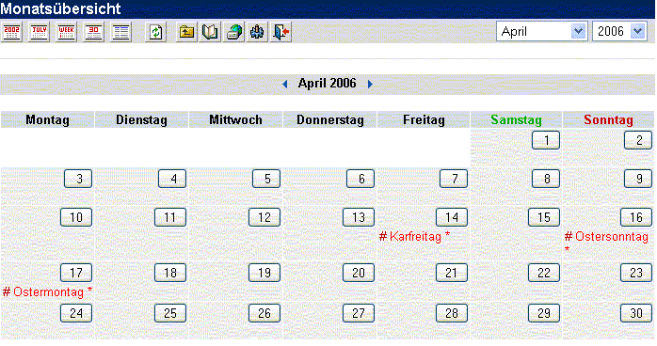
Task: Expand the 2006 year dropdown
Action: click(x=619, y=31)
